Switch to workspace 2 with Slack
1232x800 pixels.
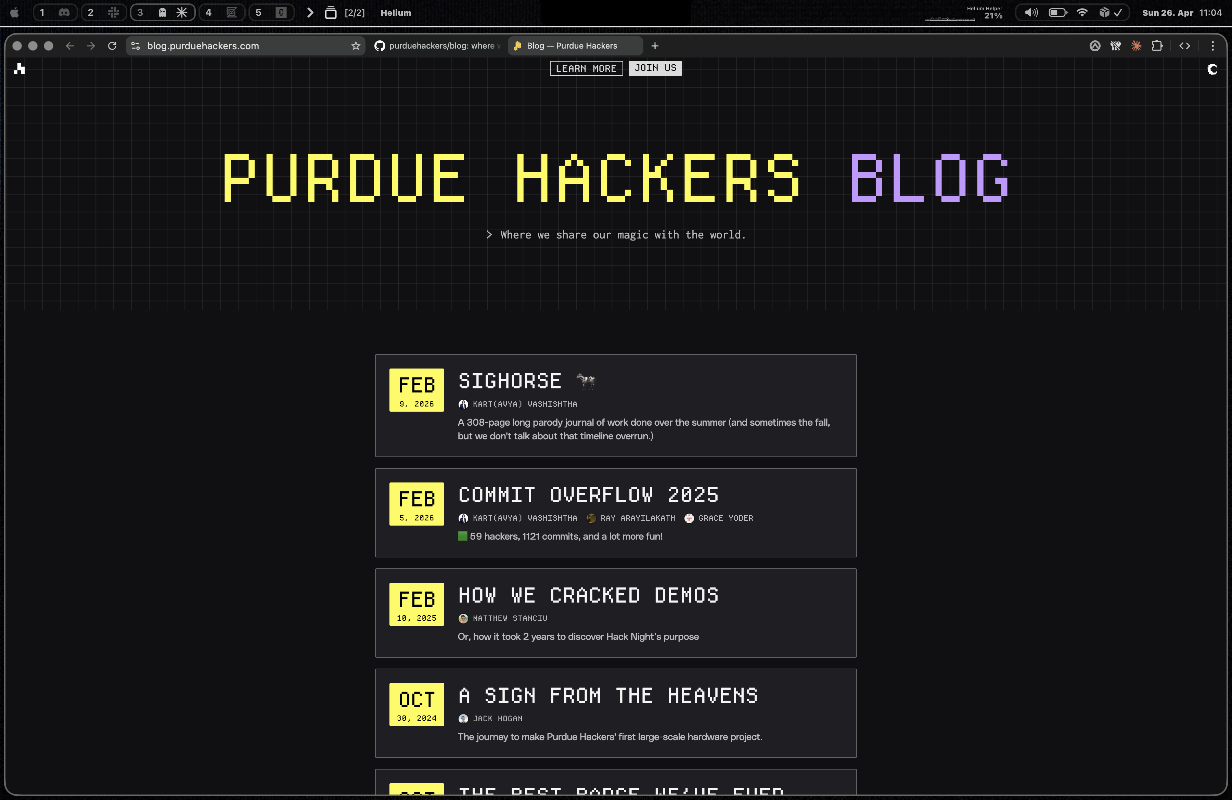point(104,12)
